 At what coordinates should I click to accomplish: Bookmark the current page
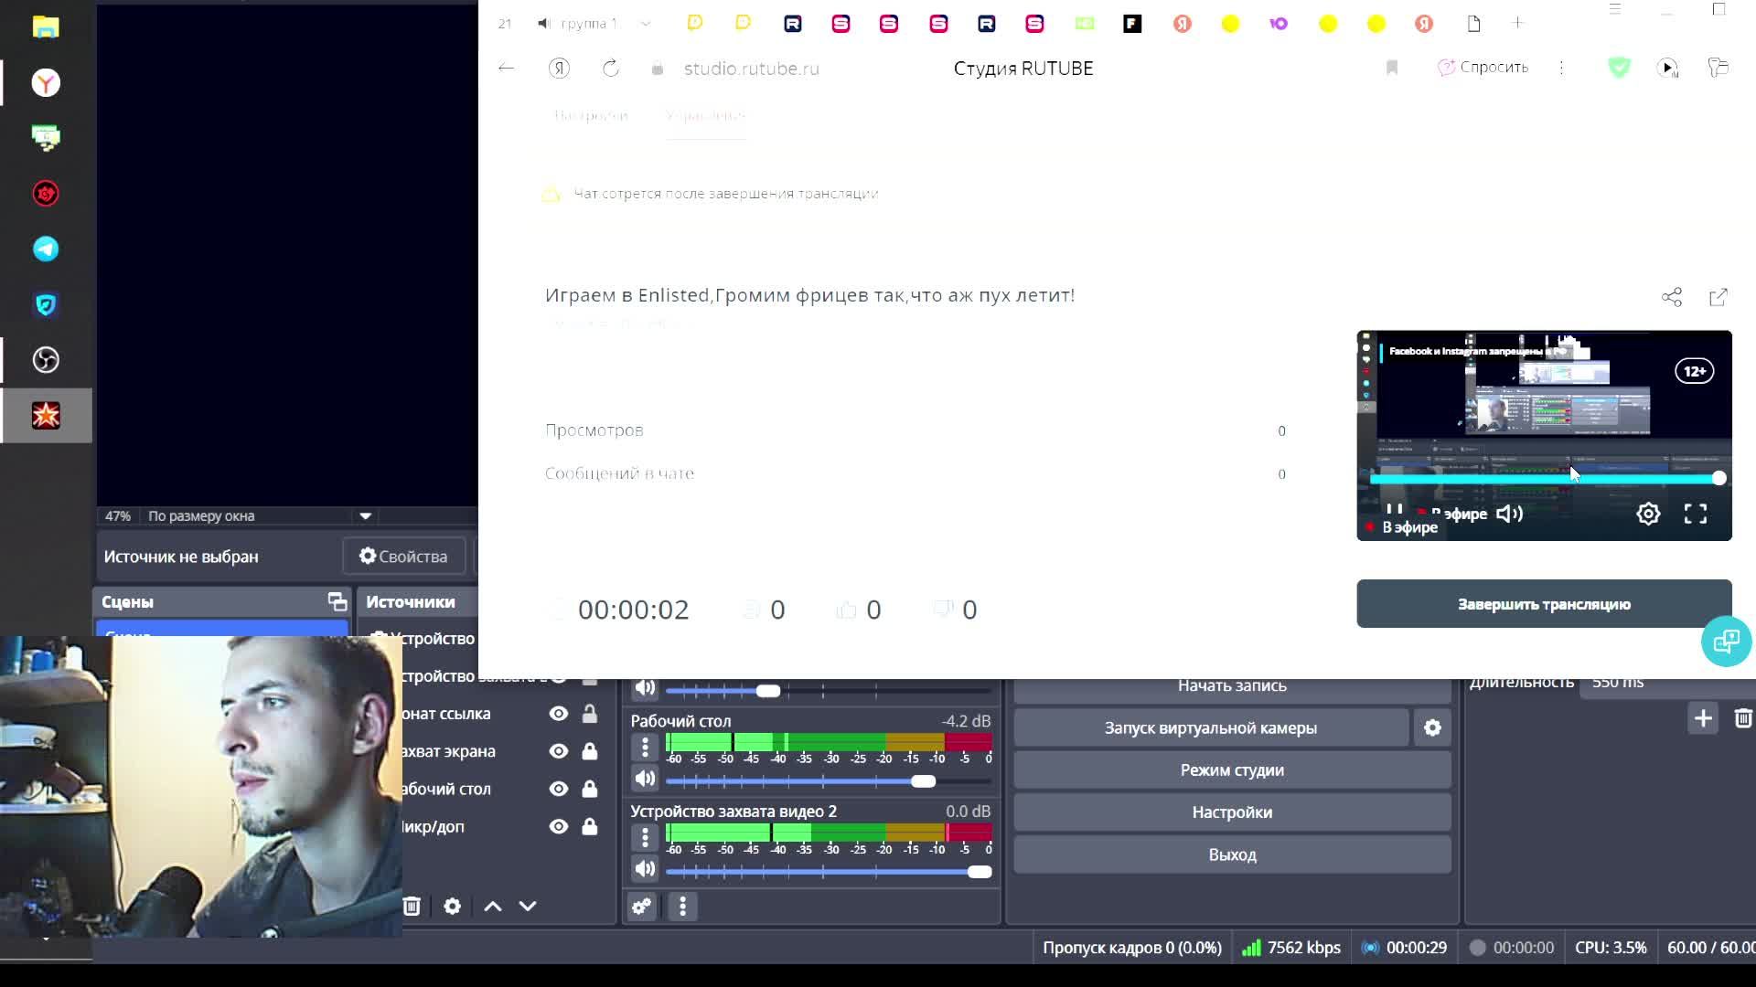click(x=1392, y=68)
